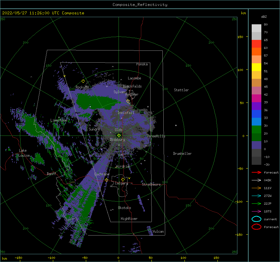The height and width of the screenshot is (262, 280).
Task: Select the yellow diamond marker below RedDeer
Action: (128, 101)
